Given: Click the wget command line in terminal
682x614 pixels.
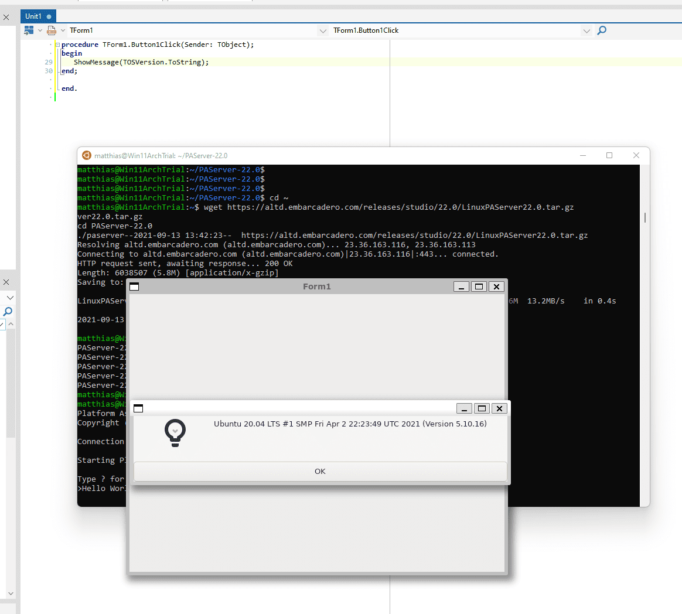Looking at the screenshot, I should click(x=325, y=207).
